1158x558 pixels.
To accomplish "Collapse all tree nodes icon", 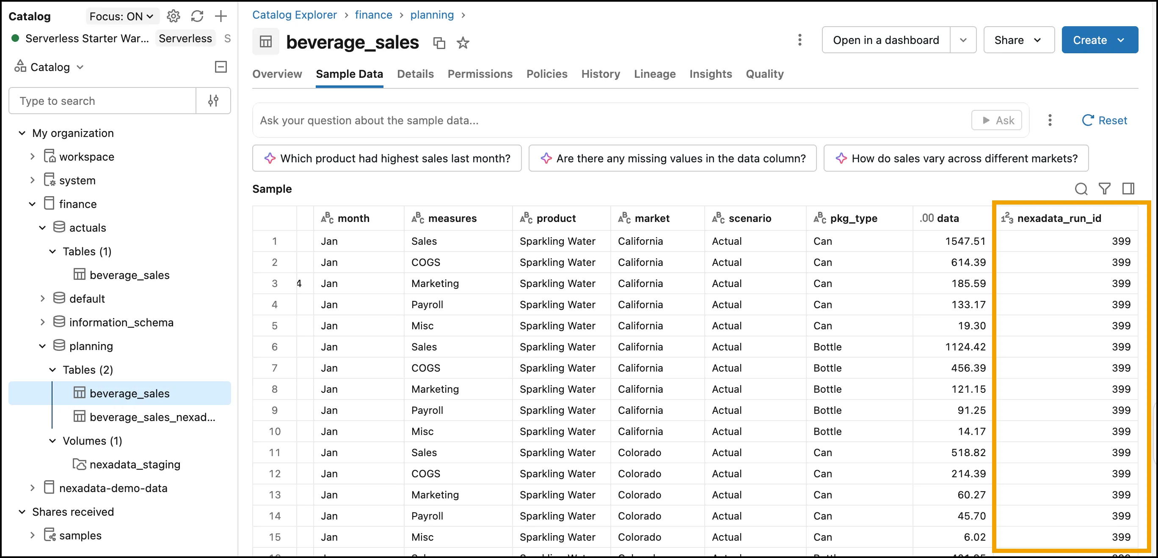I will pyautogui.click(x=221, y=67).
